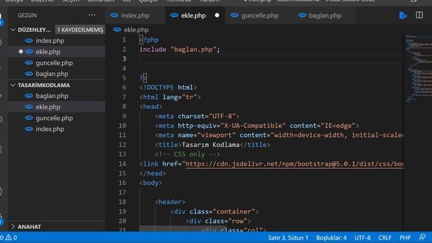Click the split editor icon

(x=419, y=15)
